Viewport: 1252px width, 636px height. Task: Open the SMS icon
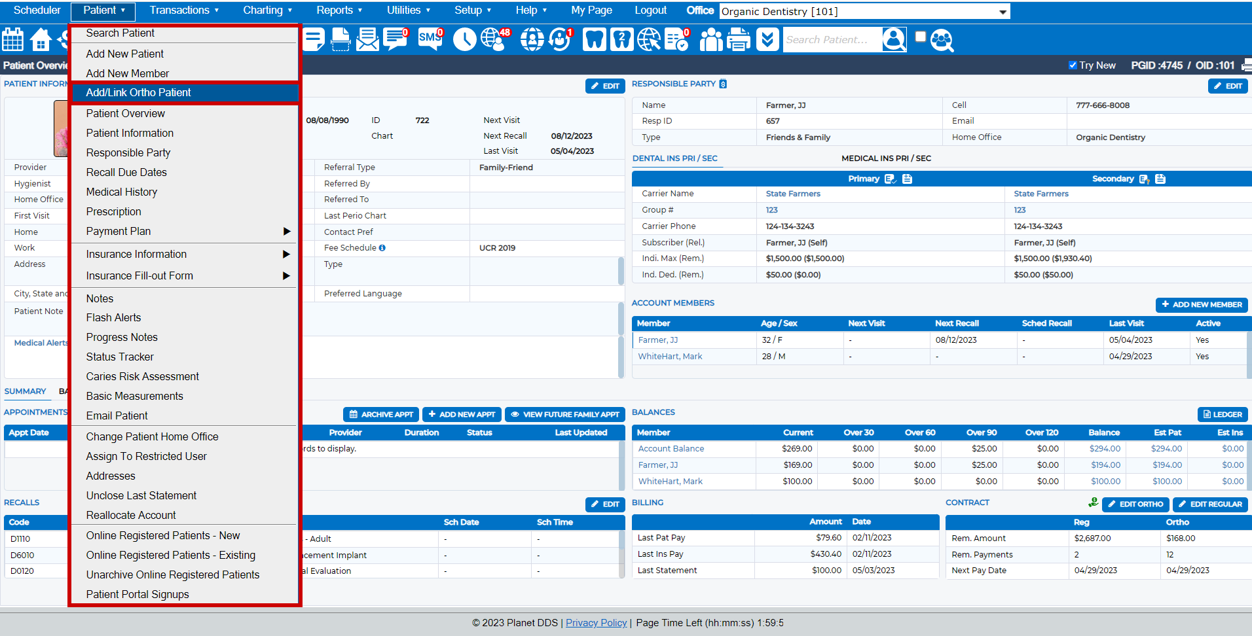pos(430,39)
